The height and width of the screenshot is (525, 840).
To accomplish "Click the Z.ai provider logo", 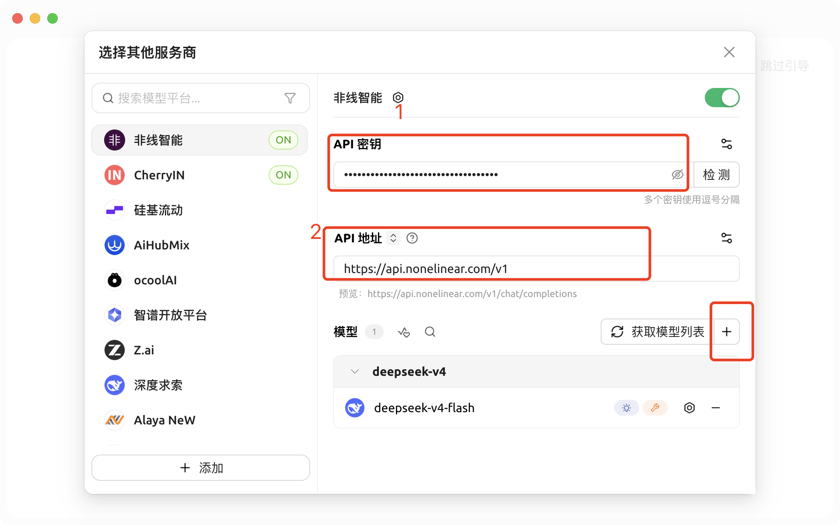I will tap(115, 350).
